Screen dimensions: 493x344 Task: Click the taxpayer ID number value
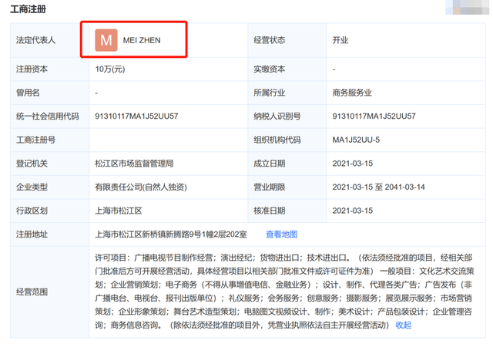pyautogui.click(x=374, y=116)
